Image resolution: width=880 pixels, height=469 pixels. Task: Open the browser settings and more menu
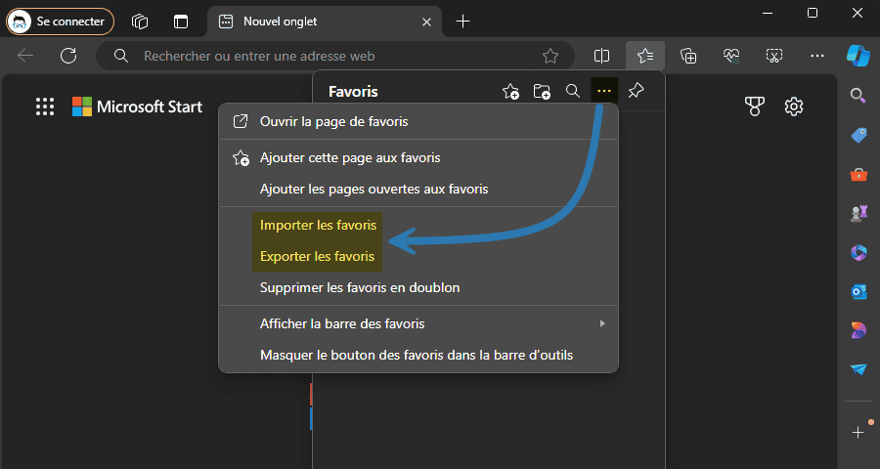(x=817, y=56)
